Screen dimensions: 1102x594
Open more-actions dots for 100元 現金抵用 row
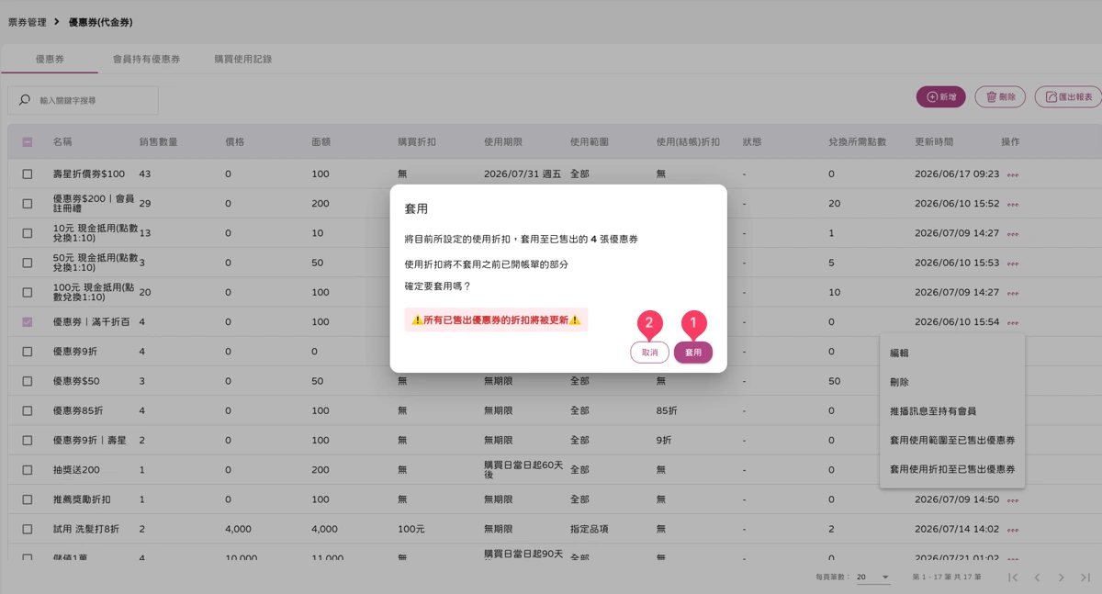pos(1012,293)
